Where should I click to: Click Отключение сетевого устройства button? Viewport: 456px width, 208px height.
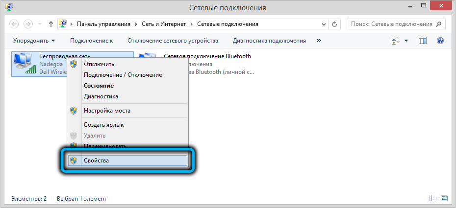click(x=173, y=41)
